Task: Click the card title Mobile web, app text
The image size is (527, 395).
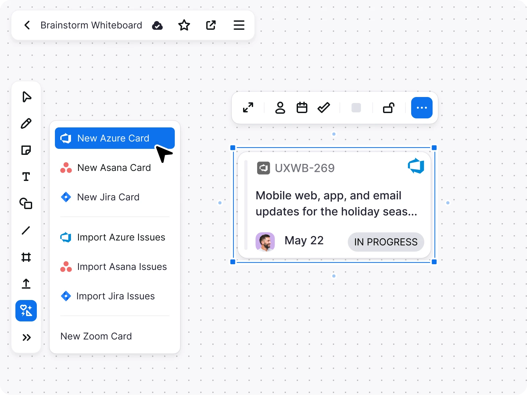Action: tap(336, 203)
